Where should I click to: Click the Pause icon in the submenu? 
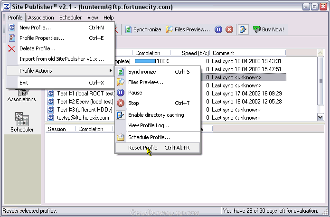tap(121, 93)
